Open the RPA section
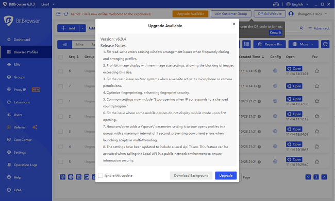335x201 pixels. click(x=16, y=65)
